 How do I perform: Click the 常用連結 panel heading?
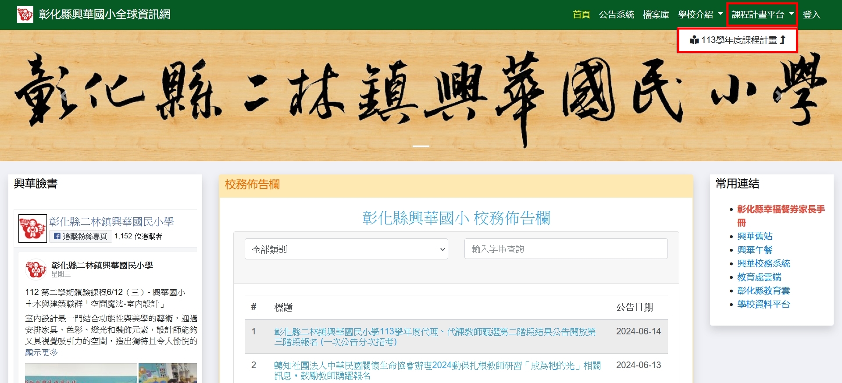coord(737,184)
